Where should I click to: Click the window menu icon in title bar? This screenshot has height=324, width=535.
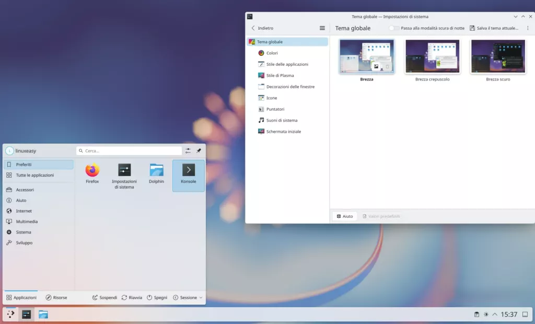pos(250,16)
